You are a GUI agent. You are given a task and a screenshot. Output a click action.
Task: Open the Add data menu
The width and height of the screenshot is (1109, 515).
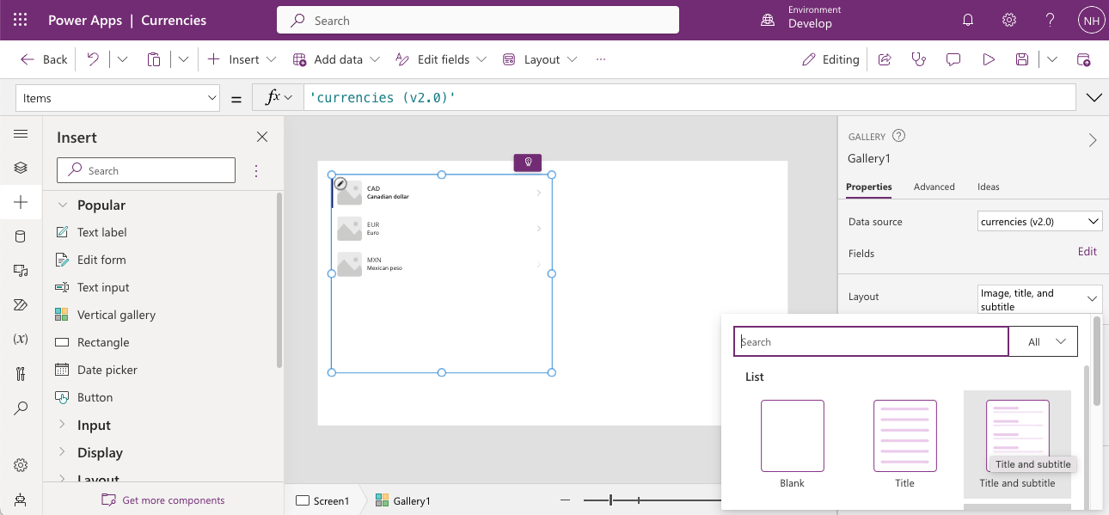[x=336, y=59]
